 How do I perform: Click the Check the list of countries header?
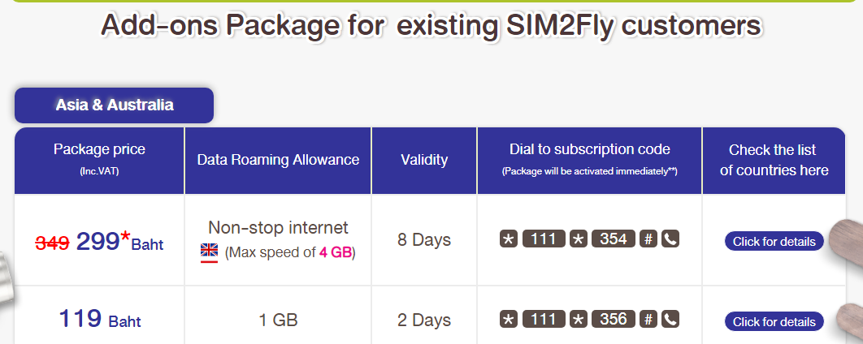tap(774, 161)
